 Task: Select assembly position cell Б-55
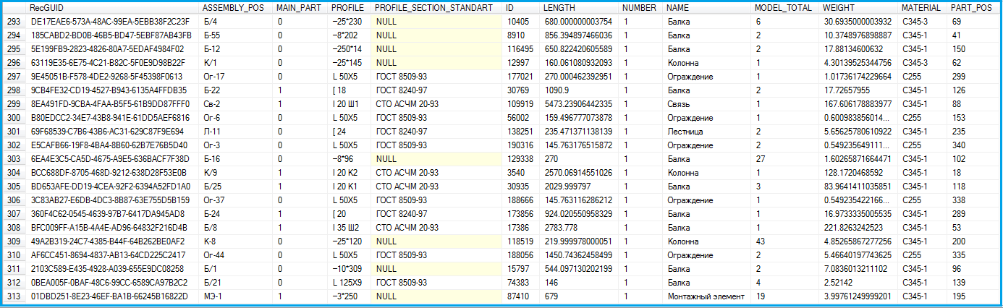237,35
